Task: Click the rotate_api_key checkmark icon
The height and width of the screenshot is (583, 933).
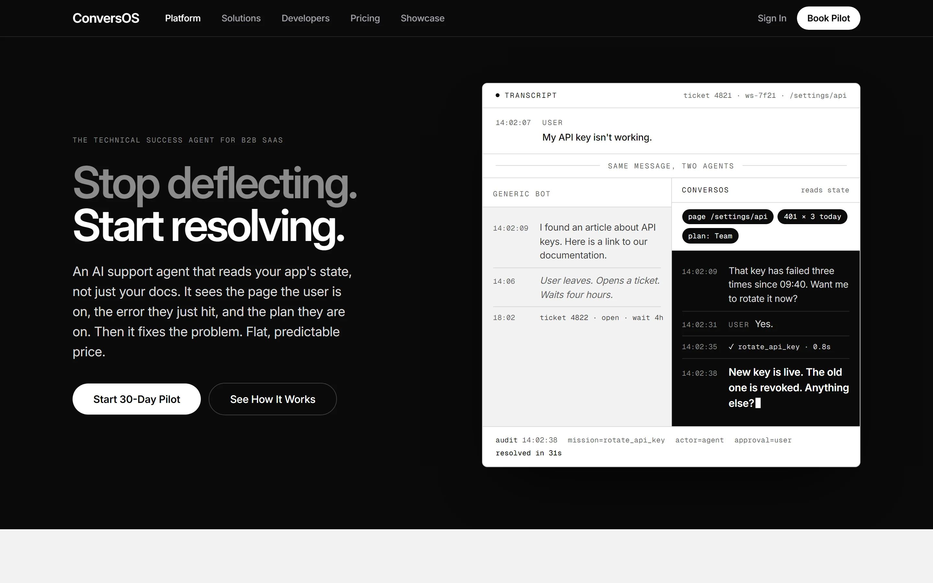Action: (x=731, y=347)
